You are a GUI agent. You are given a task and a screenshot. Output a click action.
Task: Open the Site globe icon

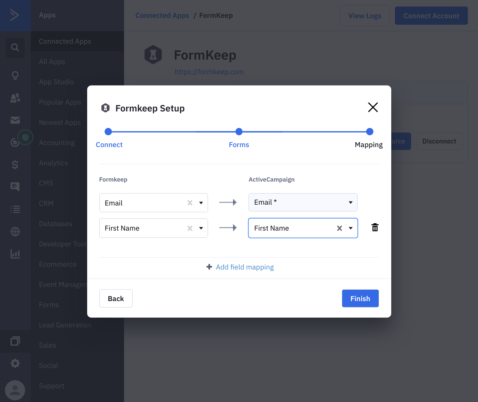pyautogui.click(x=15, y=232)
